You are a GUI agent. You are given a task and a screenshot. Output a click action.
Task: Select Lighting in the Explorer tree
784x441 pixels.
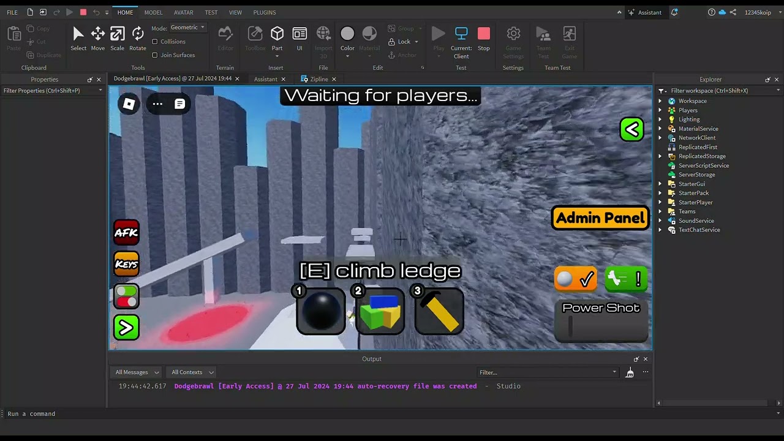tap(688, 119)
